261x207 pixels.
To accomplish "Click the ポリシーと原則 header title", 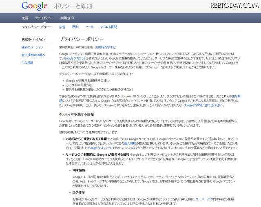I will tap(73, 7).
